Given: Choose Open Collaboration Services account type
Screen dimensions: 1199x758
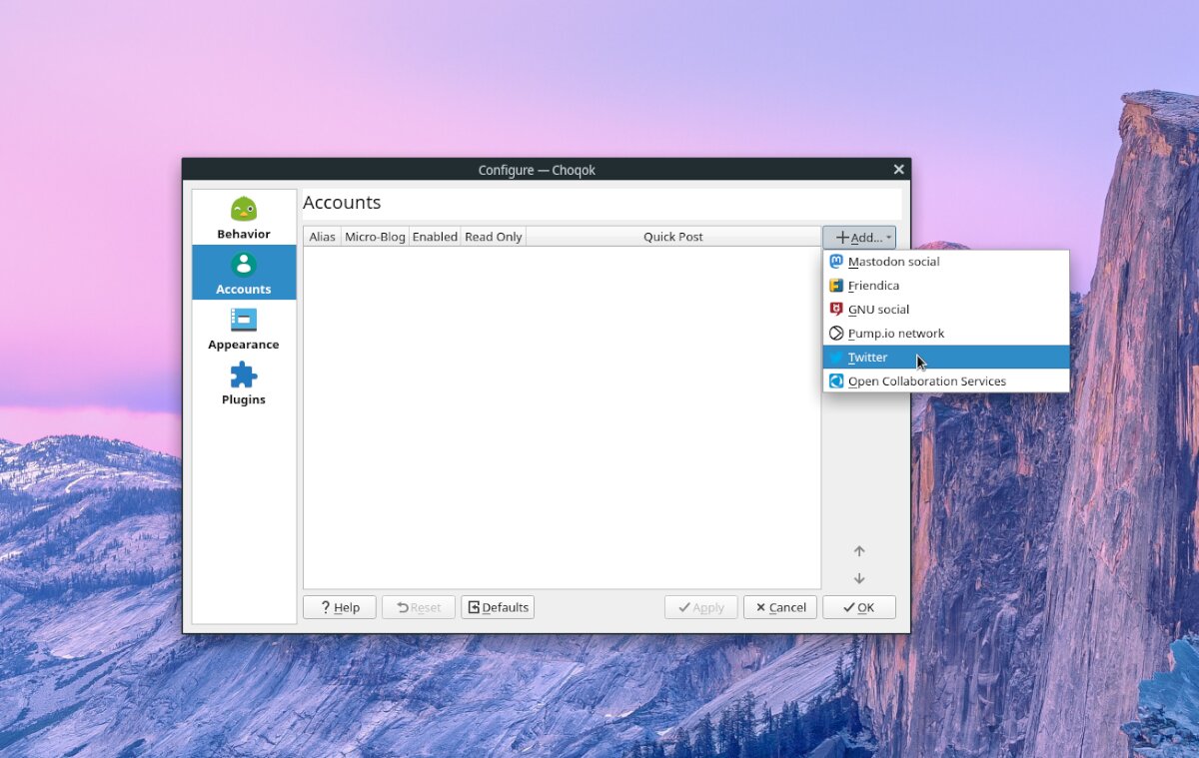Looking at the screenshot, I should point(925,380).
